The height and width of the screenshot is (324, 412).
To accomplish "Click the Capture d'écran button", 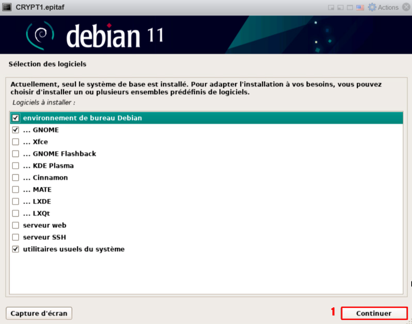I will tap(39, 313).
